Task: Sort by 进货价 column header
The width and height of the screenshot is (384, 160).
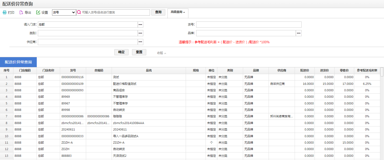Action: coord(324,71)
